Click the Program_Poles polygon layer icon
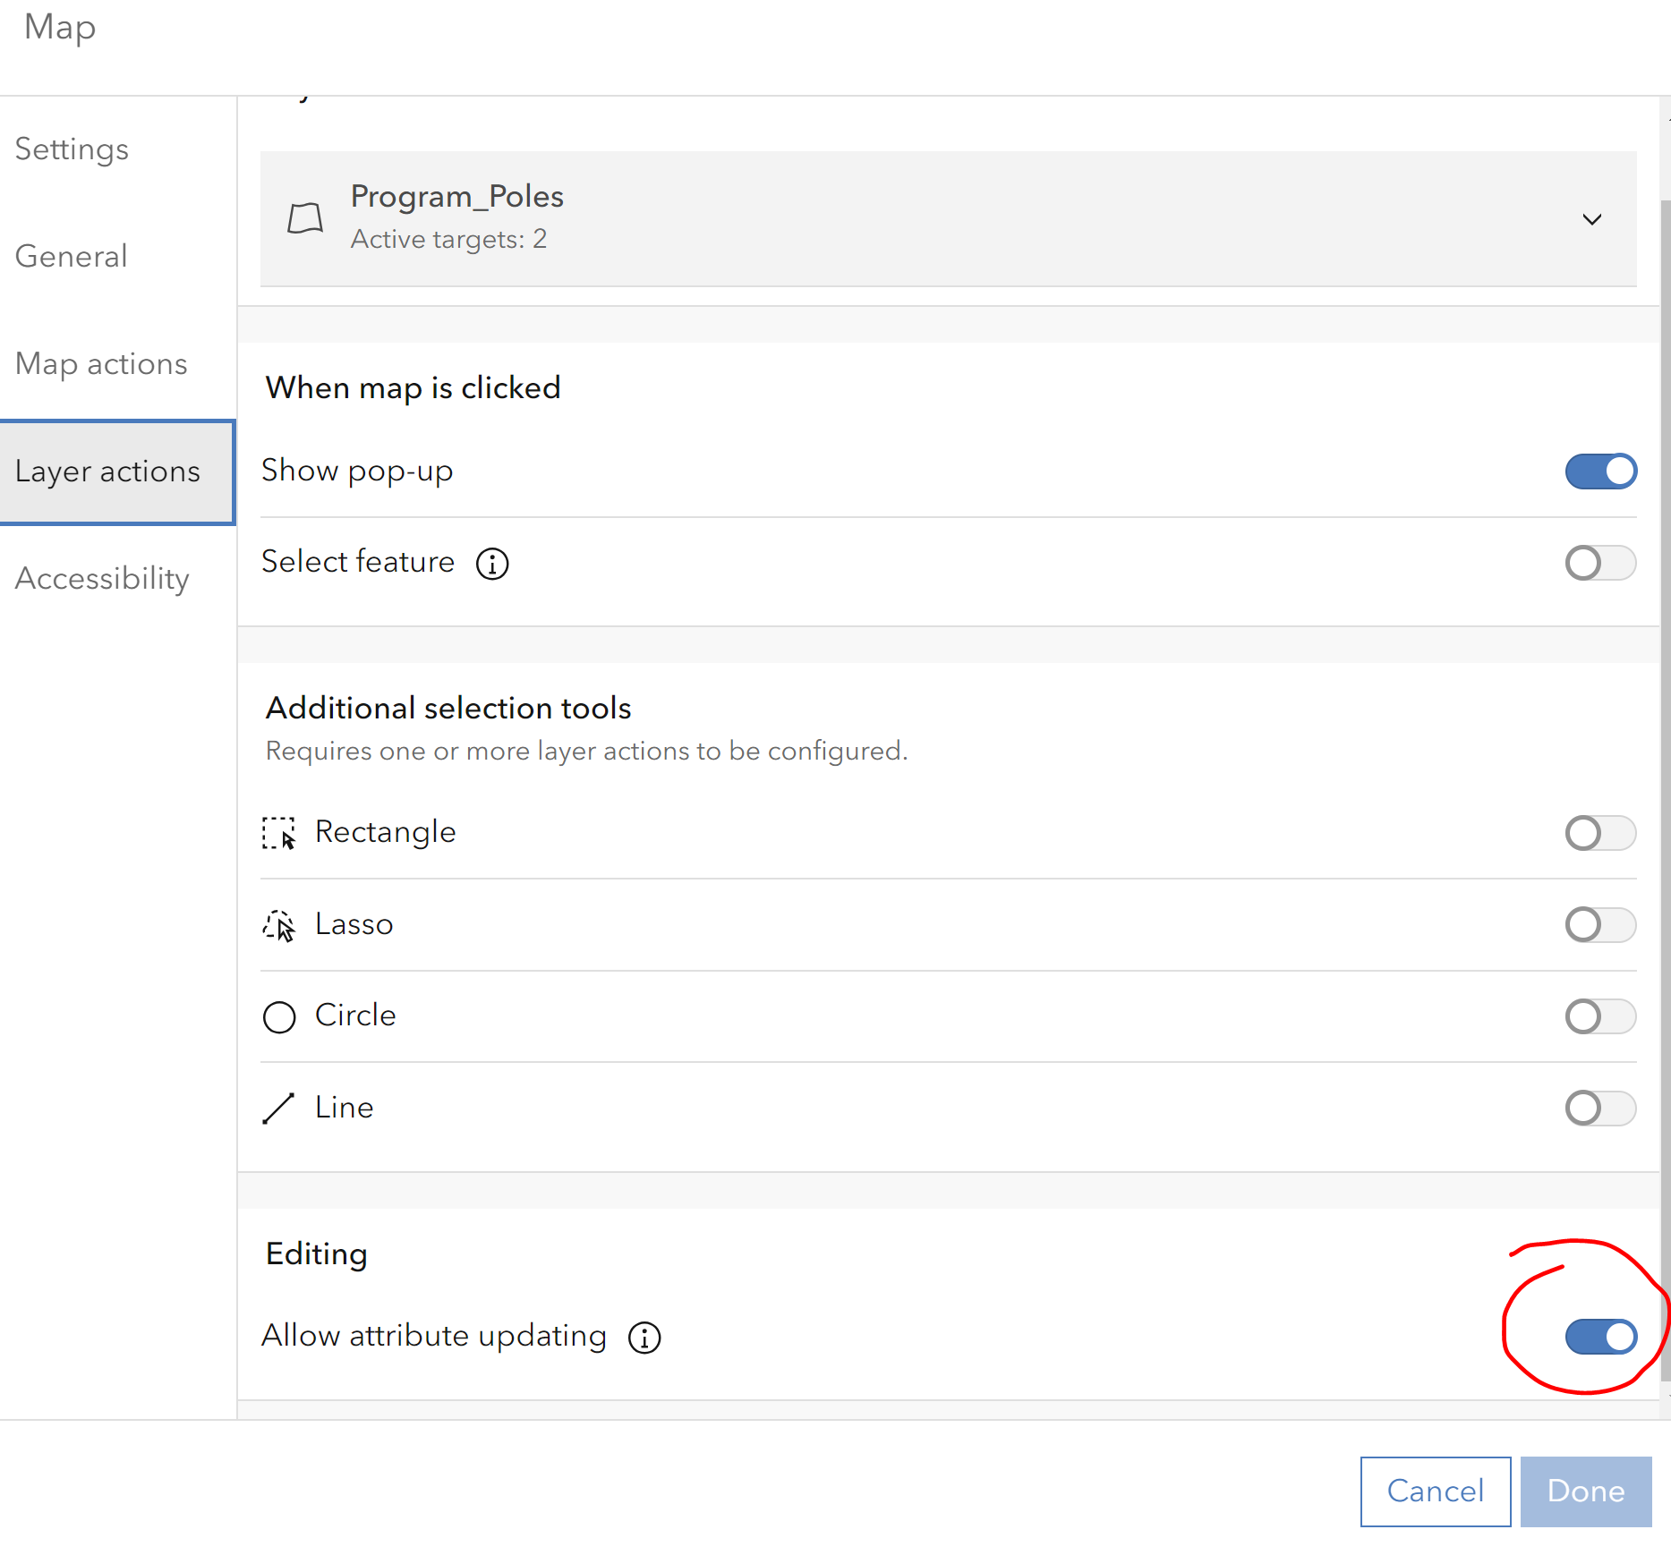Screen dimensions: 1671x1555 [x=304, y=218]
